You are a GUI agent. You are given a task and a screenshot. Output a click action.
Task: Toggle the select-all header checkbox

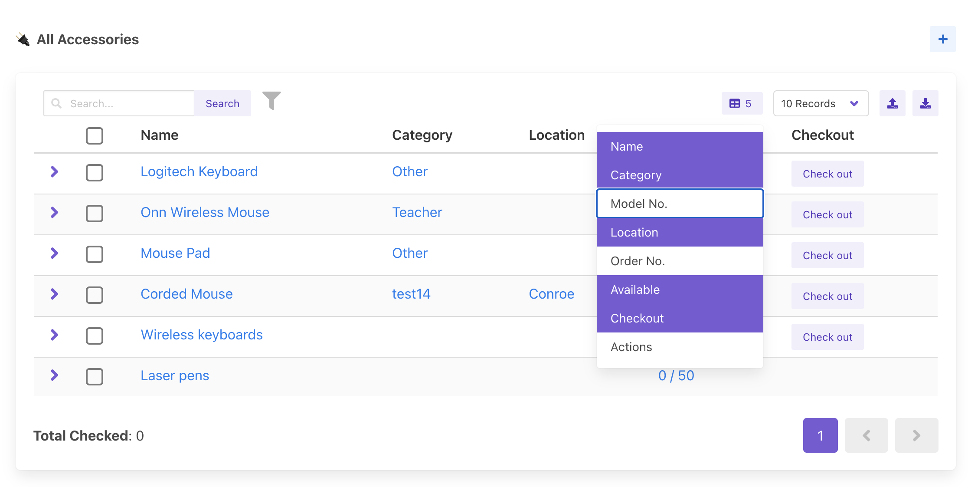pos(94,135)
